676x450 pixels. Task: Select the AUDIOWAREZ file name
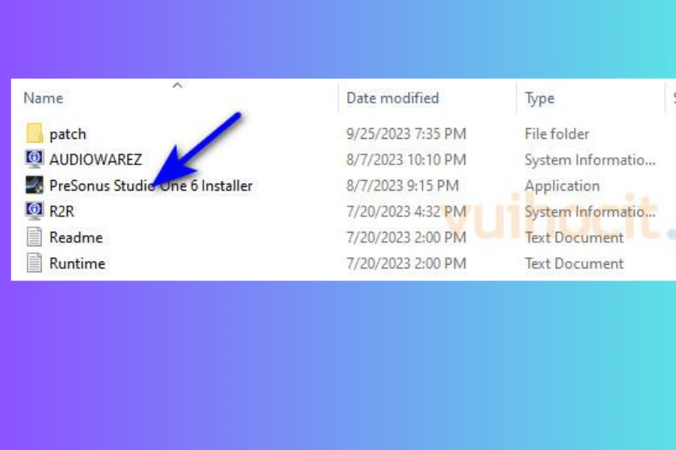tap(95, 160)
